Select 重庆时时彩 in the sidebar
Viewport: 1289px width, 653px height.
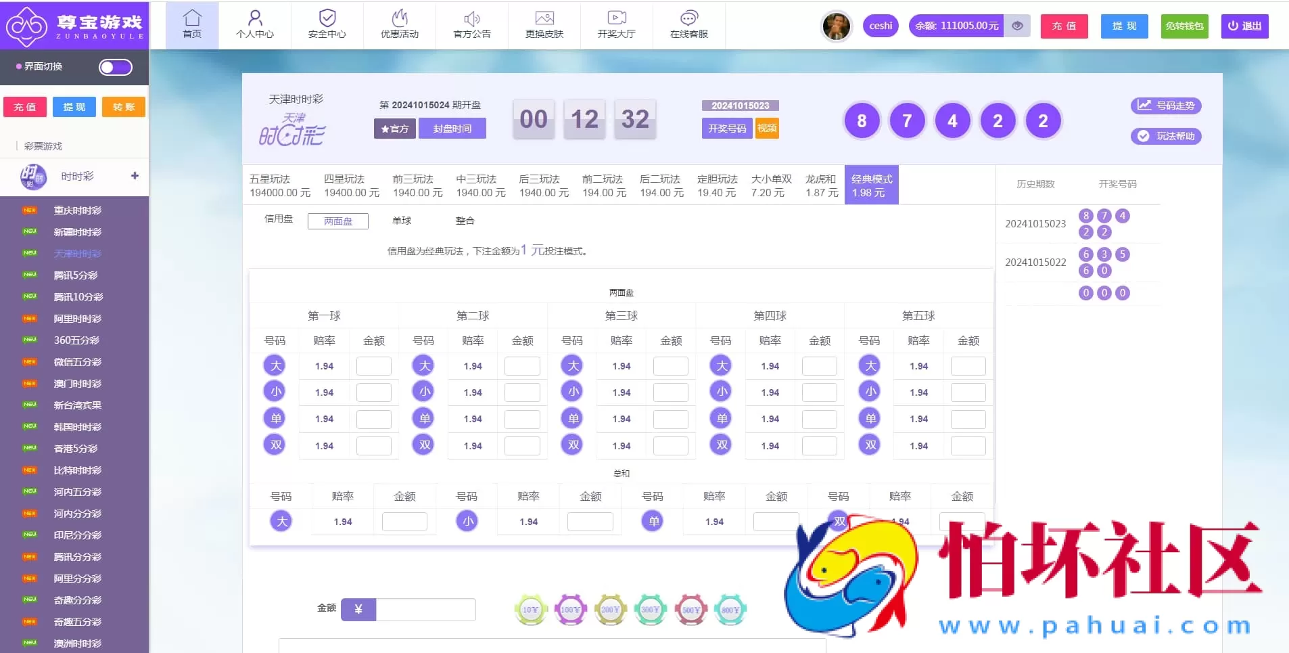(78, 210)
